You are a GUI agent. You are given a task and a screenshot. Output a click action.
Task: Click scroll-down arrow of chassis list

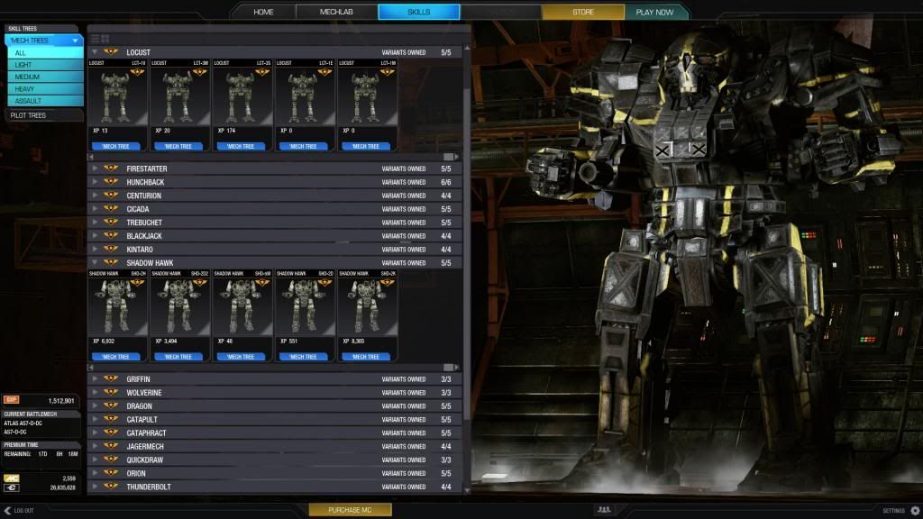coord(468,489)
